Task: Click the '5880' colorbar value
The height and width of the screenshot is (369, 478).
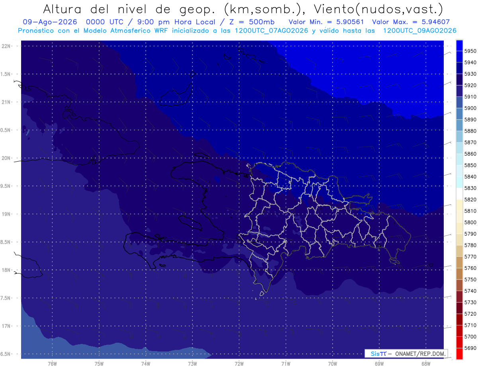Action: click(x=470, y=131)
